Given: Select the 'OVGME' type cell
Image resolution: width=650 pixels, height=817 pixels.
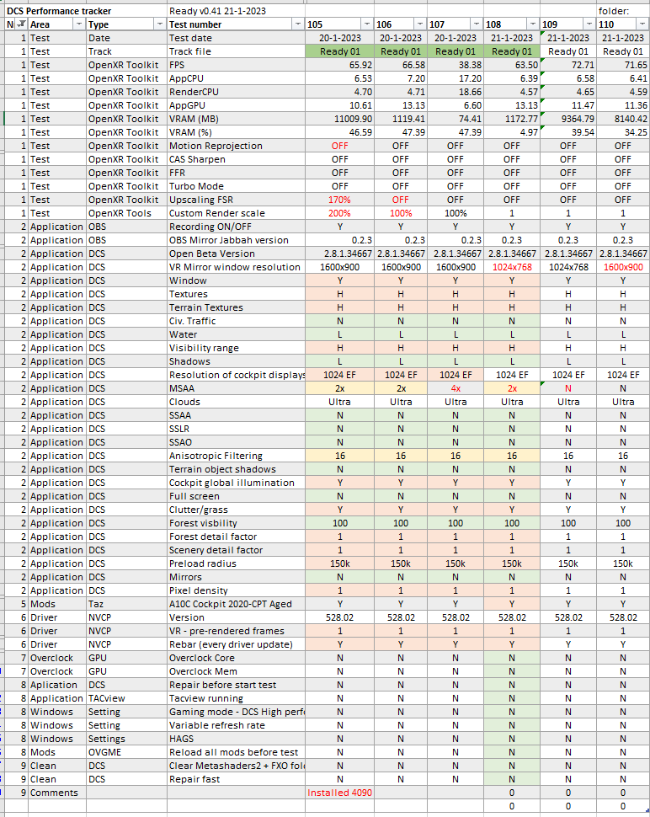Looking at the screenshot, I should point(126,753).
